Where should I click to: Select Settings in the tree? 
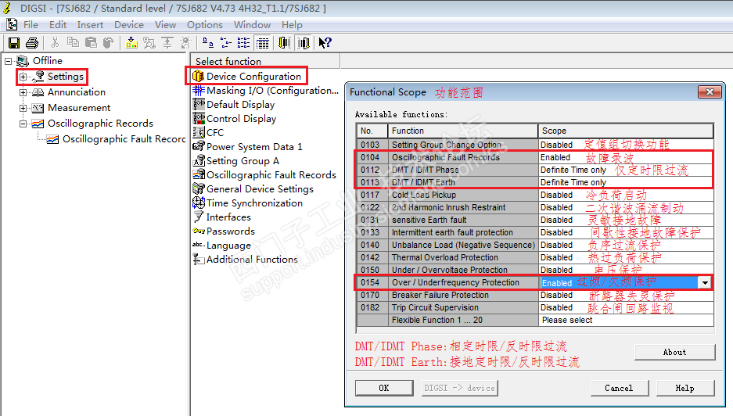pyautogui.click(x=66, y=77)
